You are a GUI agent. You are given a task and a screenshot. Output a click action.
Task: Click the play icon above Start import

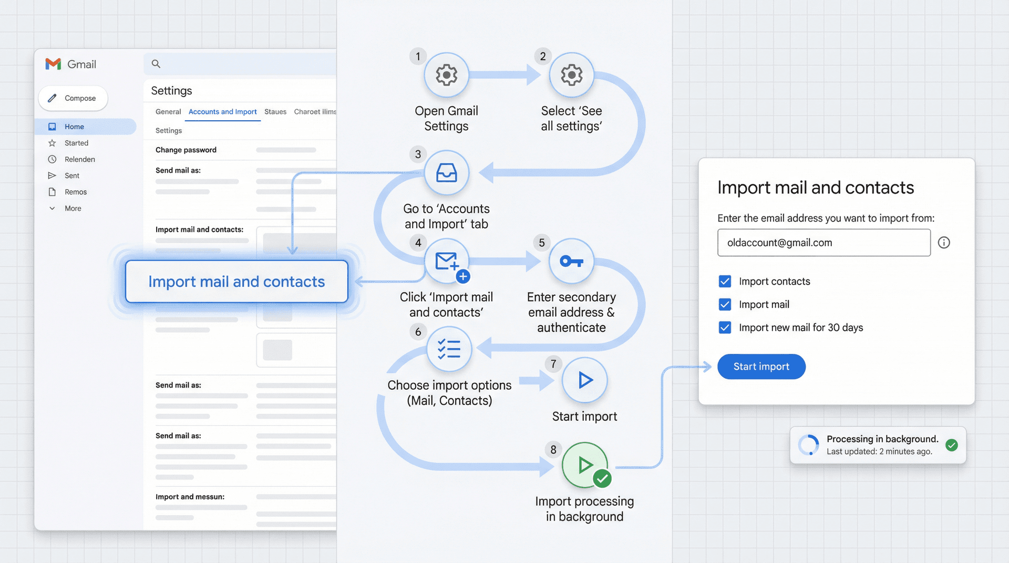[x=584, y=380]
